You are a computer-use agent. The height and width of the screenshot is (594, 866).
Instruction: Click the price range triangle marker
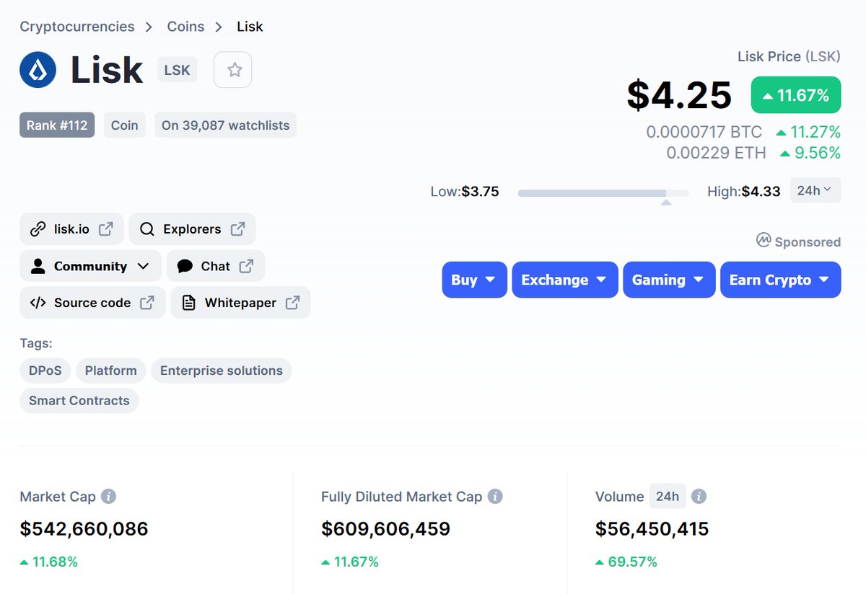pyautogui.click(x=666, y=203)
